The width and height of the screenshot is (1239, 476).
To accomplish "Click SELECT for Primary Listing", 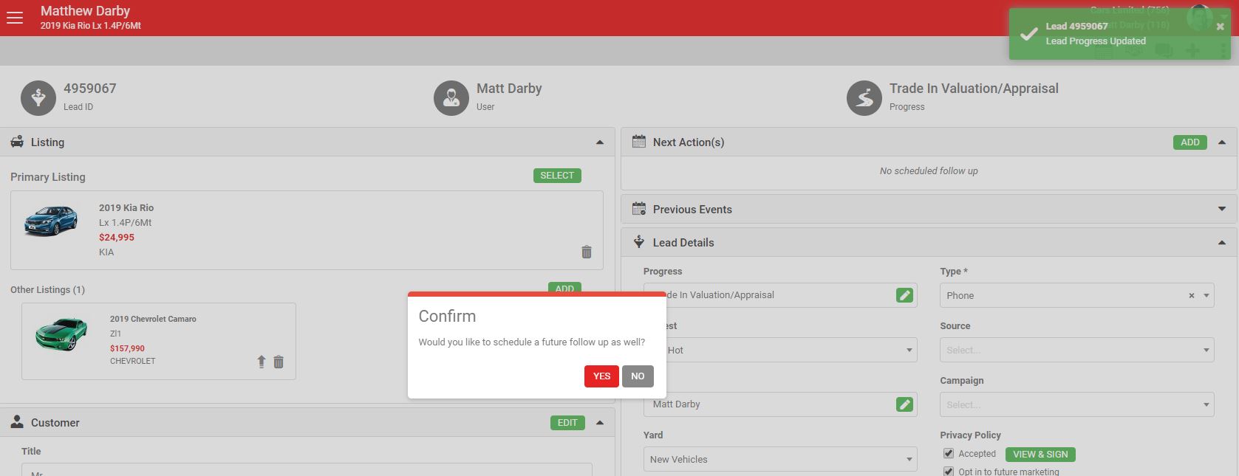I will (x=557, y=176).
